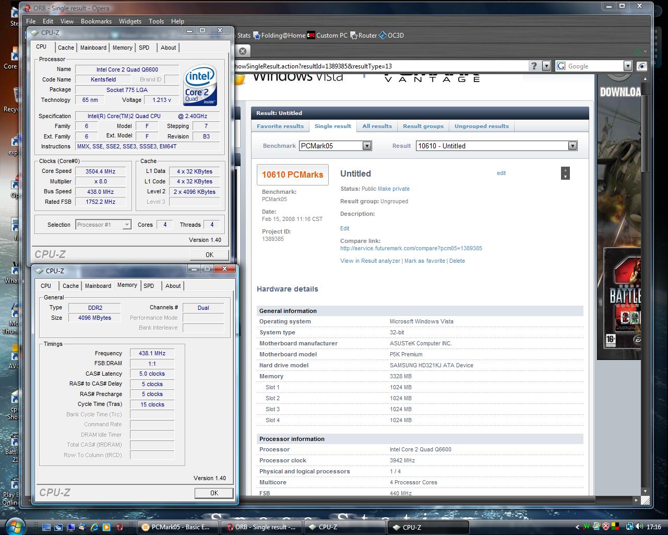Switch to Cache tab in top CPU-Z

pos(66,48)
